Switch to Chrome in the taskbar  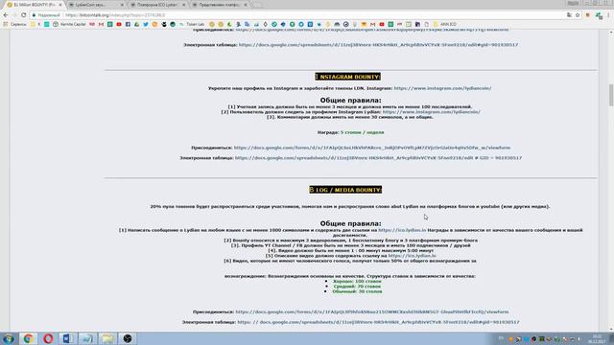click(28, 338)
